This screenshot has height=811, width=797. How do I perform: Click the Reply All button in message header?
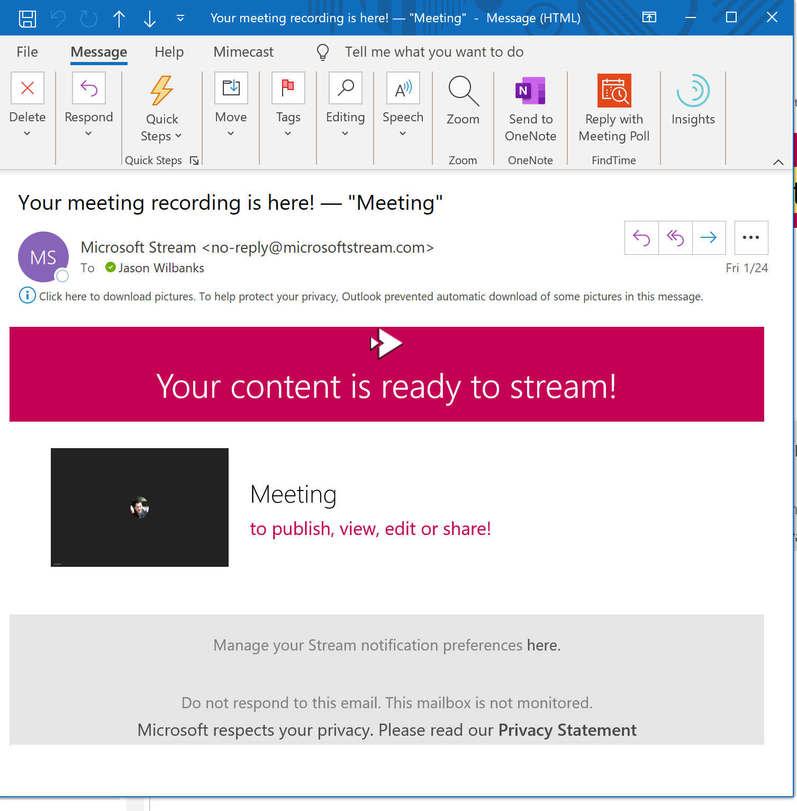[675, 238]
